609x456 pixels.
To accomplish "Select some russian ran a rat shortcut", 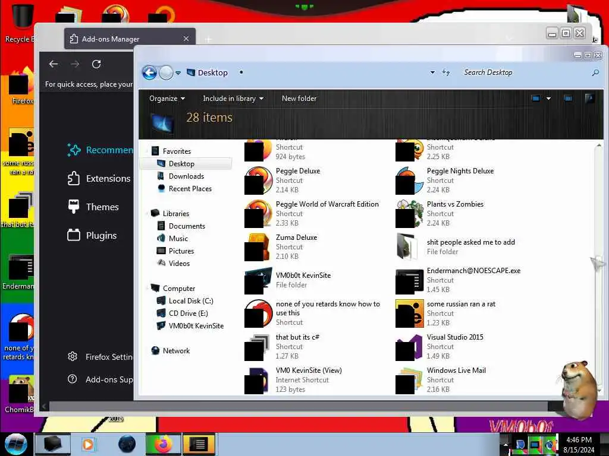I will (x=446, y=313).
